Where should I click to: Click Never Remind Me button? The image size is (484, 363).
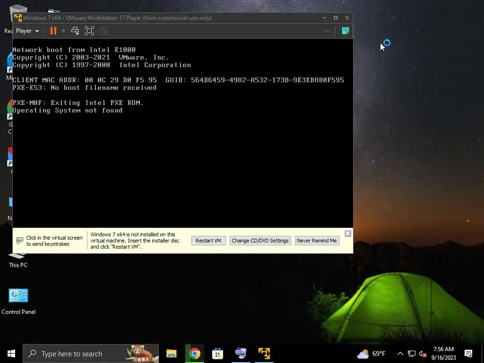click(x=317, y=241)
